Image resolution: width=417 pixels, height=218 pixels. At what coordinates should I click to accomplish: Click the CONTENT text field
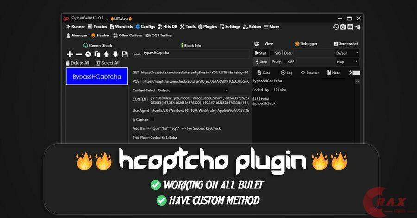tap(199, 100)
